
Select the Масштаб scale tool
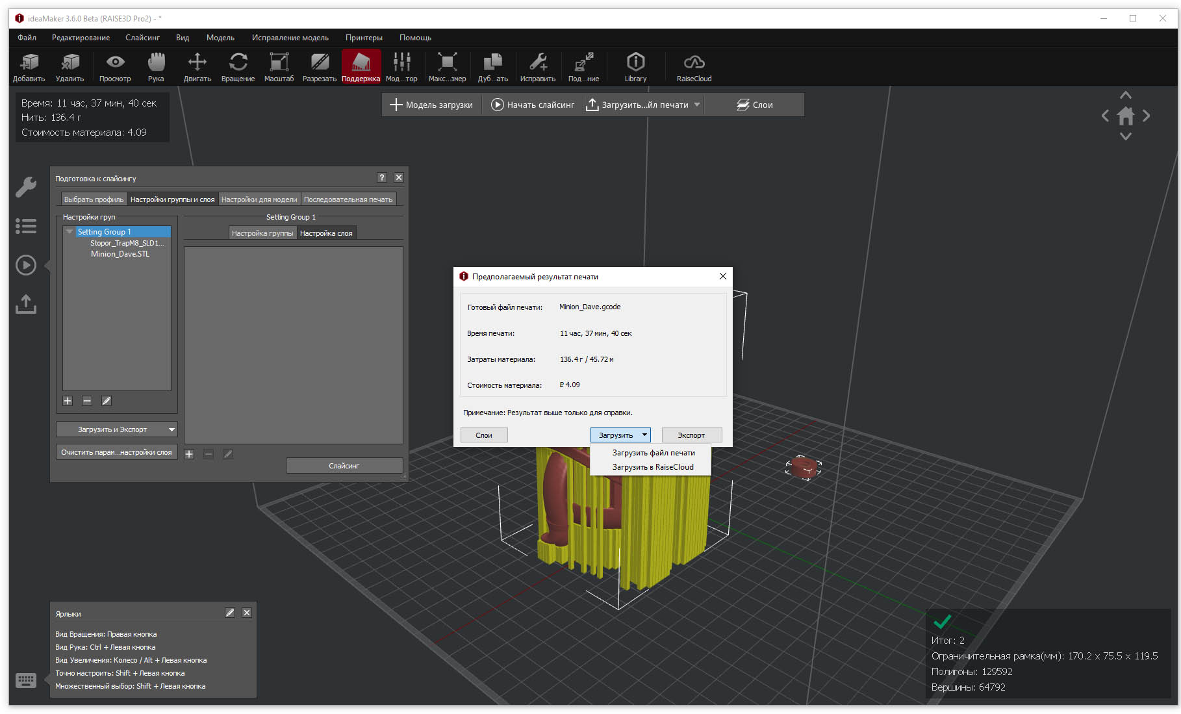pyautogui.click(x=279, y=68)
